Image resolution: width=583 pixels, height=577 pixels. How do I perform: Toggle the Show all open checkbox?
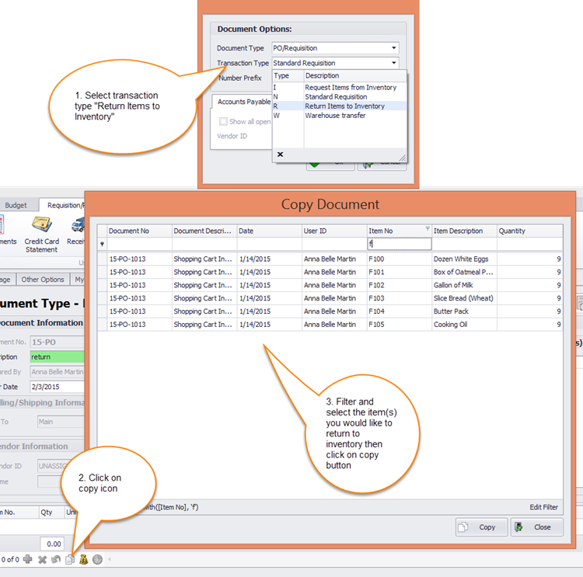pyautogui.click(x=224, y=122)
